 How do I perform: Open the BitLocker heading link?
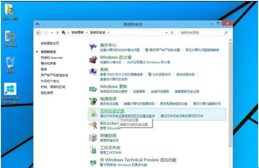tap(109, 123)
